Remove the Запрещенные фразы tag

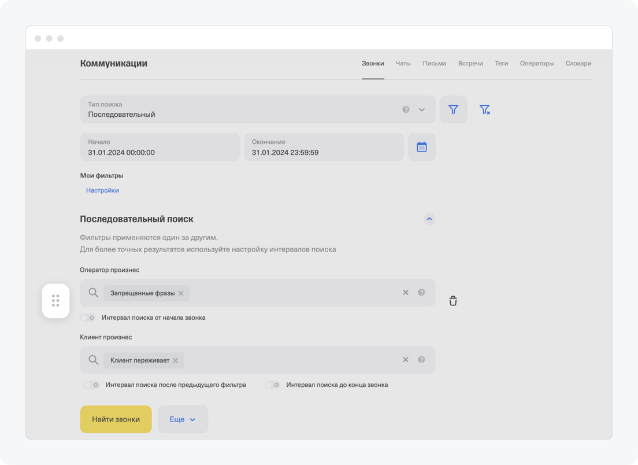coord(181,293)
